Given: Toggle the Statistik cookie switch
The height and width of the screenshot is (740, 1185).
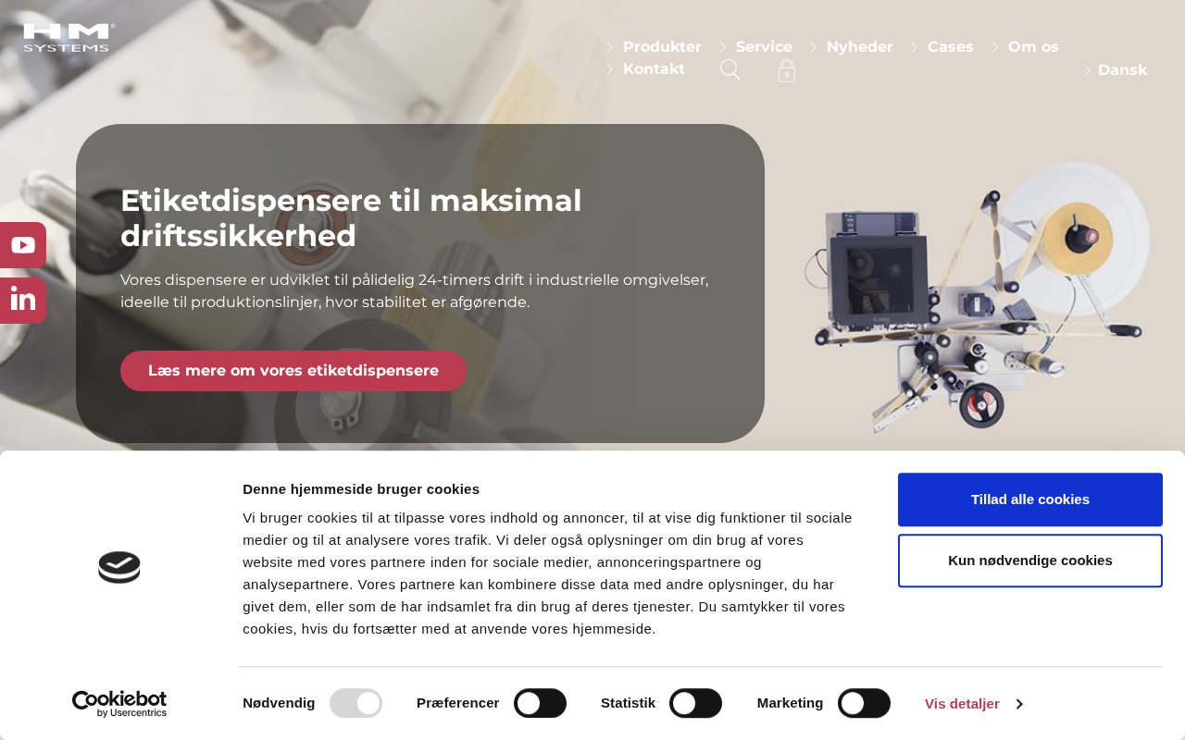Looking at the screenshot, I should pos(695,703).
